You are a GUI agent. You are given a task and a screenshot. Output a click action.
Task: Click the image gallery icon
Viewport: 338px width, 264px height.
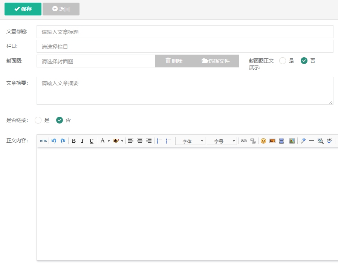click(x=292, y=141)
